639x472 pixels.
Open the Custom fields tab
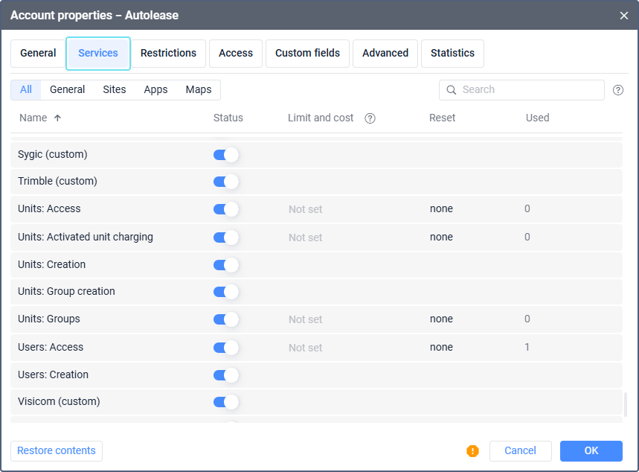pyautogui.click(x=307, y=54)
